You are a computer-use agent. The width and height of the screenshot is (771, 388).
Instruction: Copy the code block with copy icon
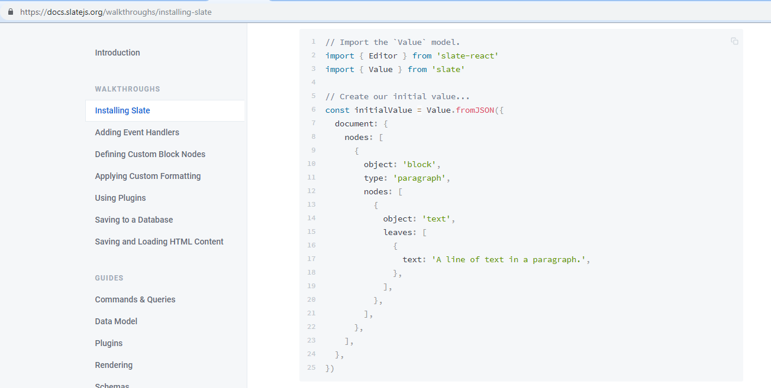coord(734,41)
